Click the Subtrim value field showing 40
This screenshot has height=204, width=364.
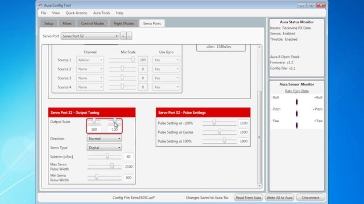(x=129, y=156)
